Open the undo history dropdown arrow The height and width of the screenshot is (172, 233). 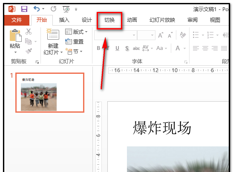[43, 9]
